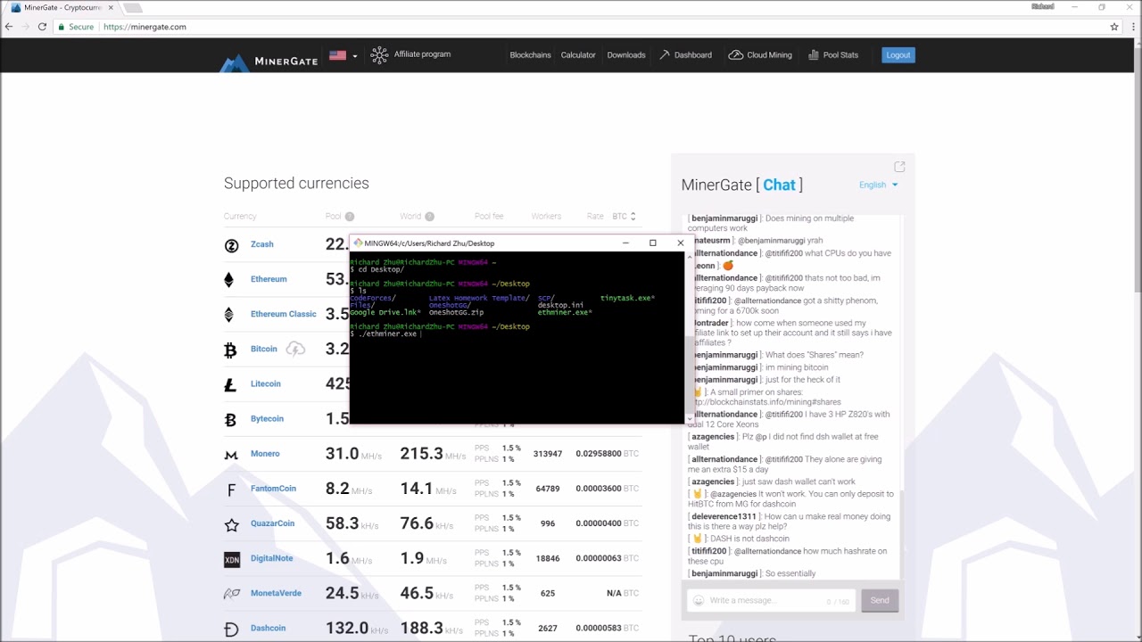
Task: Open the Blockchains menu item
Action: point(530,55)
